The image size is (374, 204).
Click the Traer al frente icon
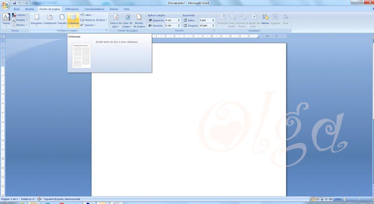(x=232, y=17)
